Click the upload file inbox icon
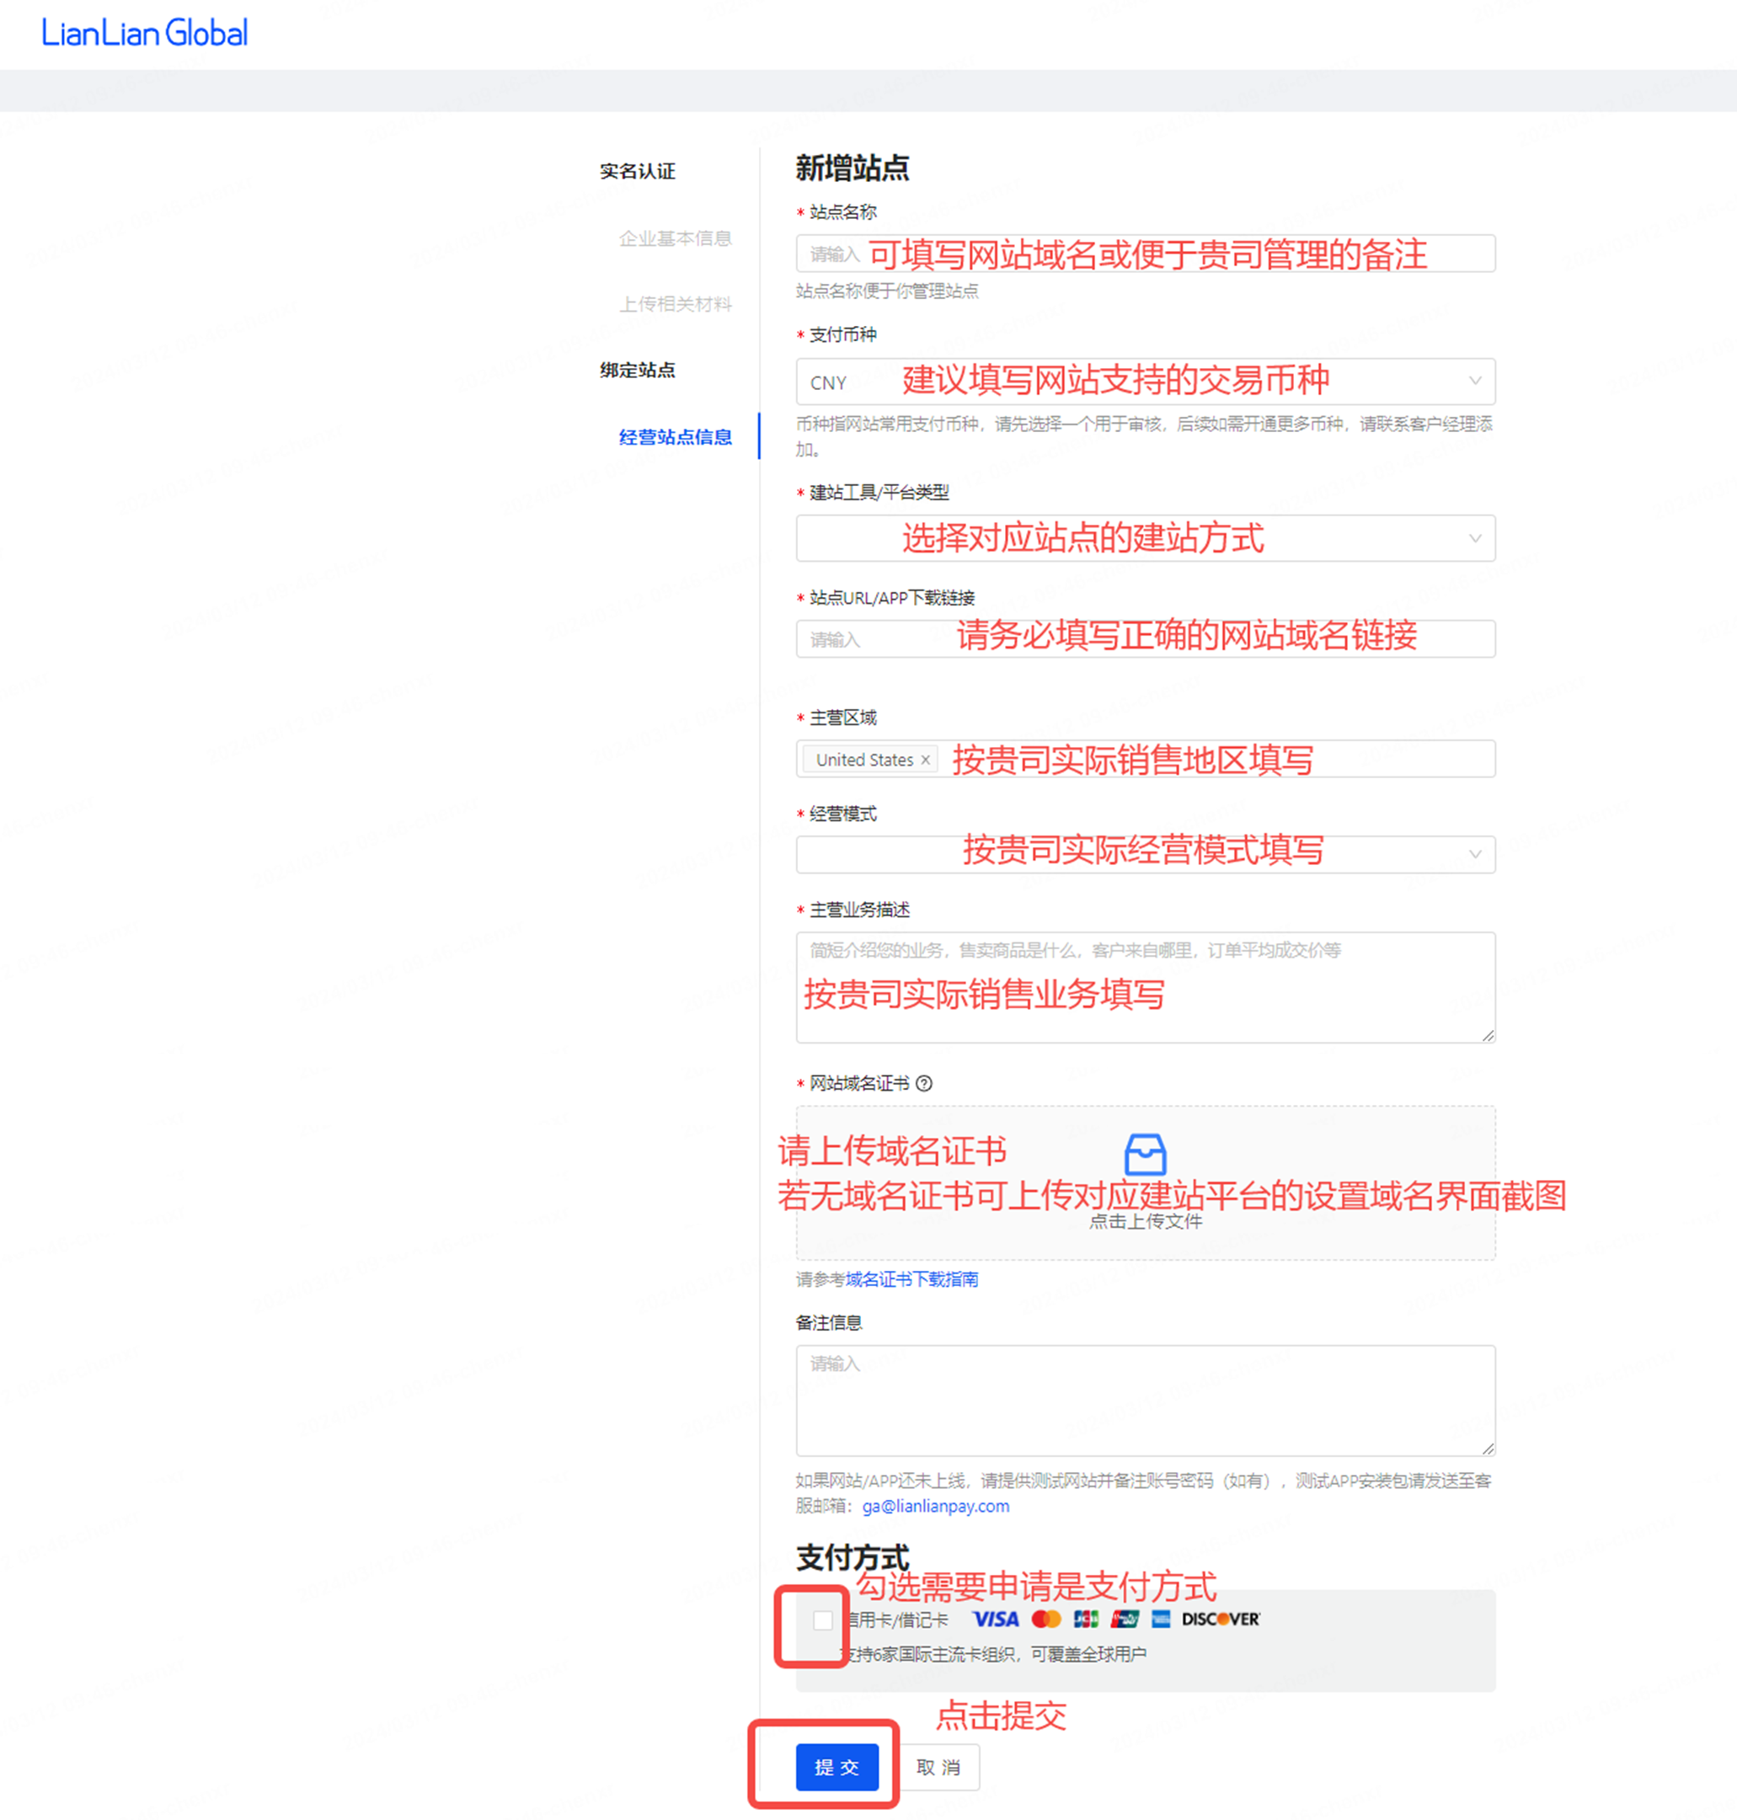The height and width of the screenshot is (1820, 1737). [x=1145, y=1155]
